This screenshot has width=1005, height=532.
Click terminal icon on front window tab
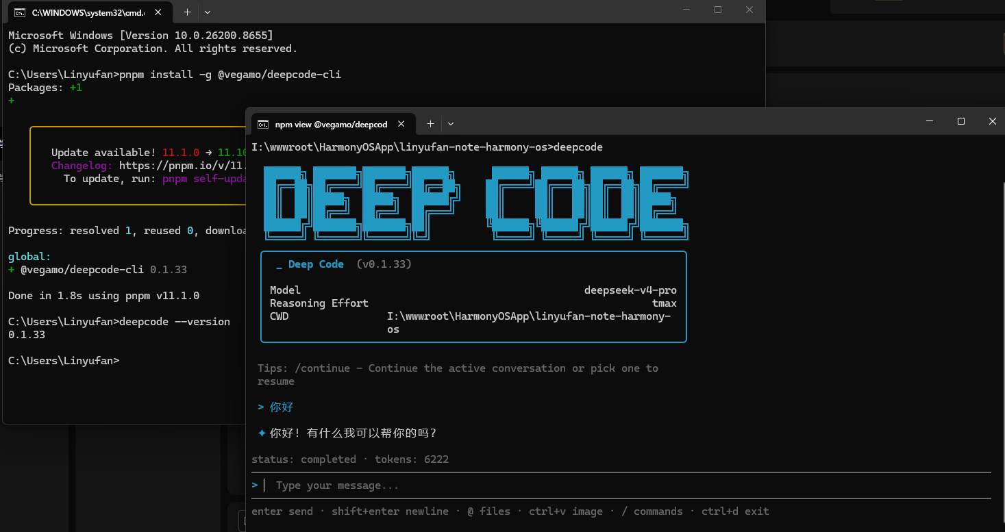point(263,124)
